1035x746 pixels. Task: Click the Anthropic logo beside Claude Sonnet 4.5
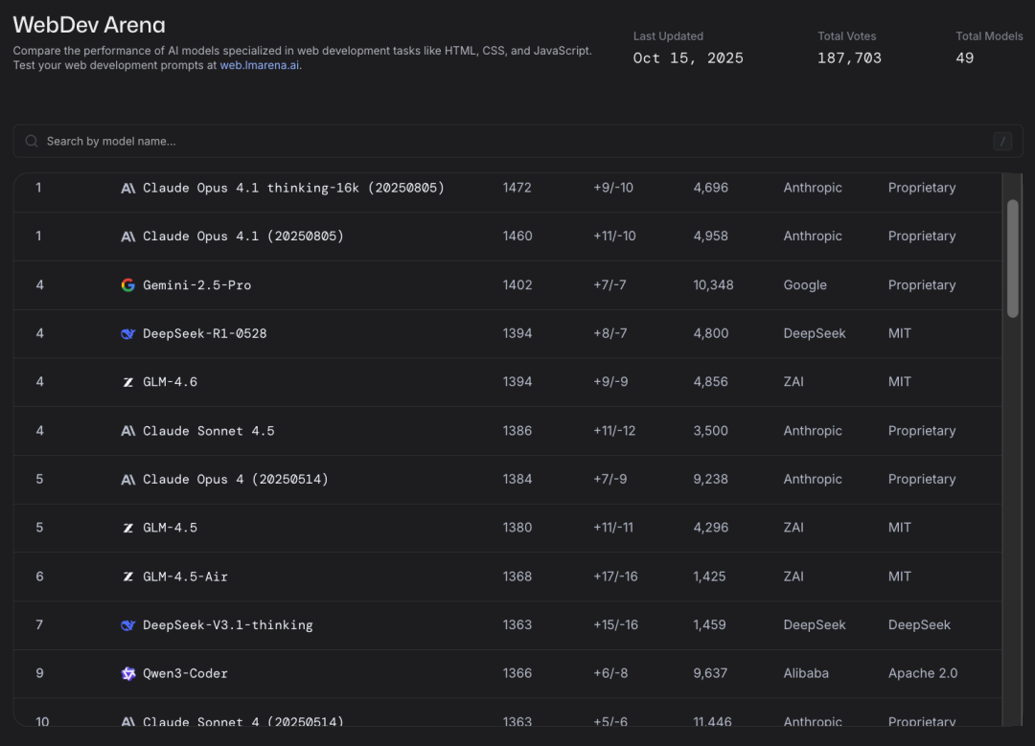pos(128,431)
